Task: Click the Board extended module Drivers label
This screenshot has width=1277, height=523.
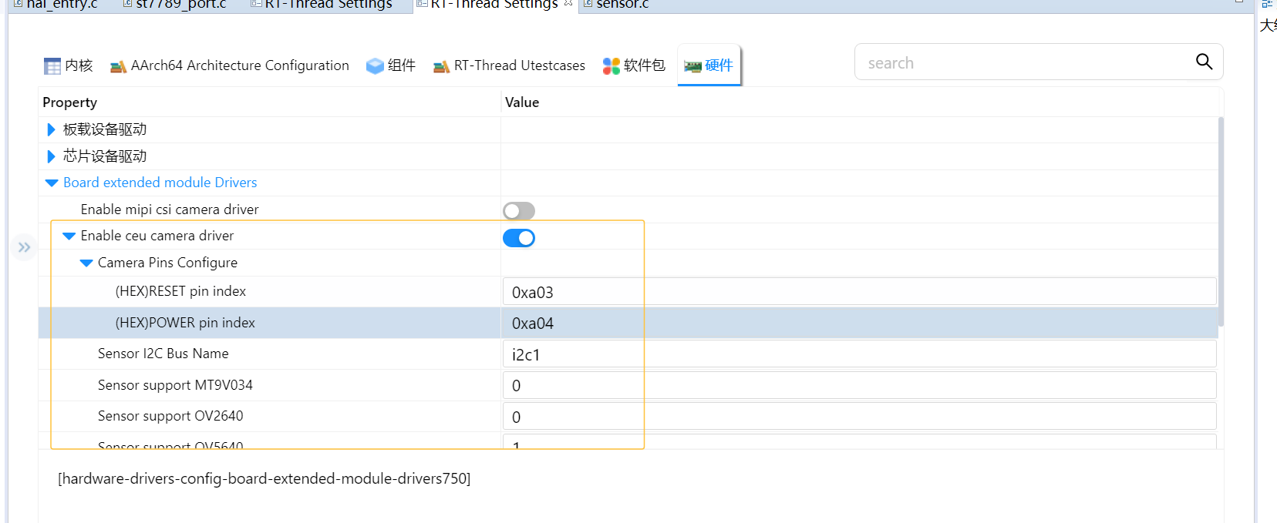Action: pyautogui.click(x=160, y=183)
